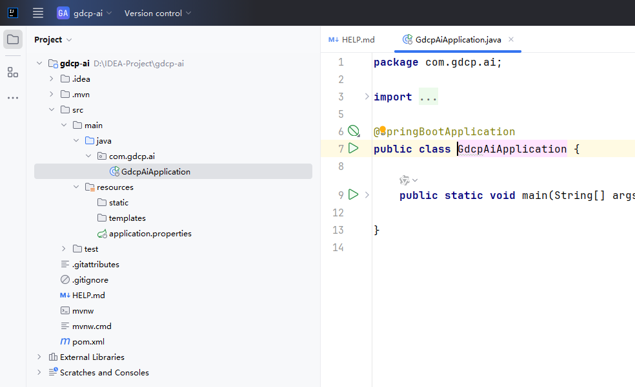This screenshot has width=635, height=387.
Task: Click the GdcpAiApplication.java tab file icon
Action: point(407,39)
